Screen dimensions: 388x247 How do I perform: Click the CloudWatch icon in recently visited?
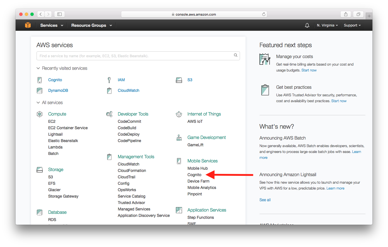(x=109, y=91)
